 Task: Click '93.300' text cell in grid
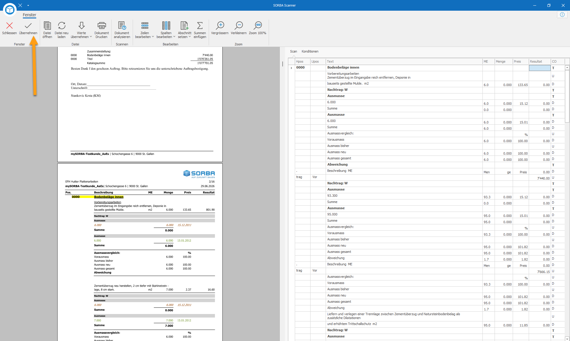[404, 196]
